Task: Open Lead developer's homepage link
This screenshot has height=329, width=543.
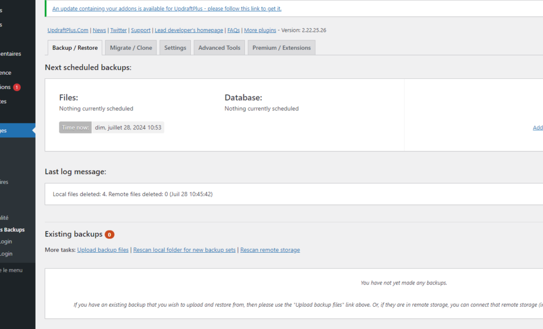Action: tap(189, 30)
